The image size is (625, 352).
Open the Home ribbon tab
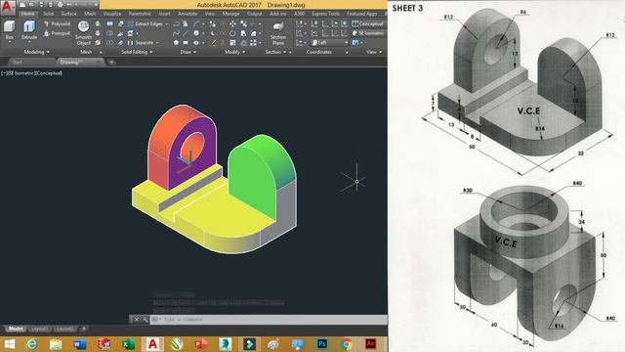click(27, 14)
